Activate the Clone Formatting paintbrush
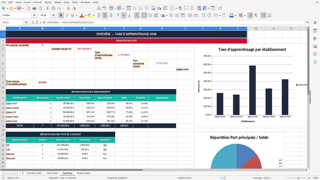The image size is (320, 180). pyautogui.click(x=68, y=8)
